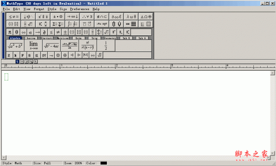Insert the square root of 2 expression
The height and width of the screenshot is (166, 276).
pos(99,55)
